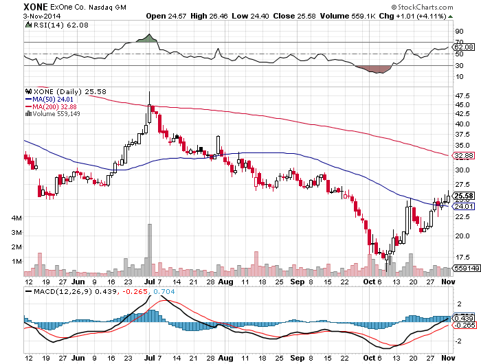Click the Nov label on MACD panel axis
This screenshot has width=481, height=364.
tap(448, 358)
